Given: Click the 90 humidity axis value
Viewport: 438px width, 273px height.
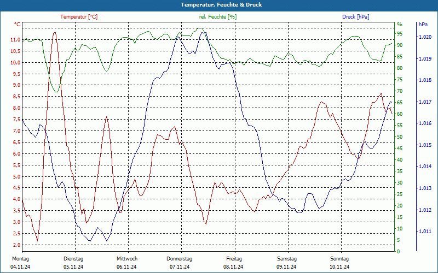Looking at the screenshot, I should click(x=400, y=45).
